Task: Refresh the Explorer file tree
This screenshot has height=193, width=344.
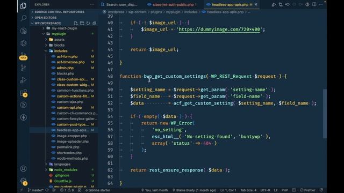Action: tap(88, 23)
